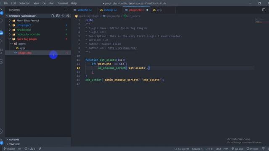Select plugin.php in the Explorer tree
269x151 pixels.
point(38,53)
